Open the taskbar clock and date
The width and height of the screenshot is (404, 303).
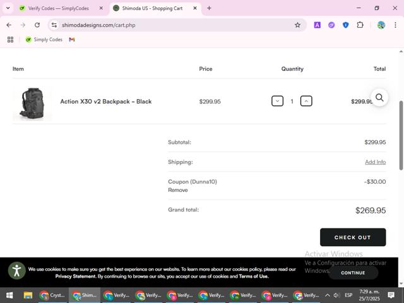369,295
